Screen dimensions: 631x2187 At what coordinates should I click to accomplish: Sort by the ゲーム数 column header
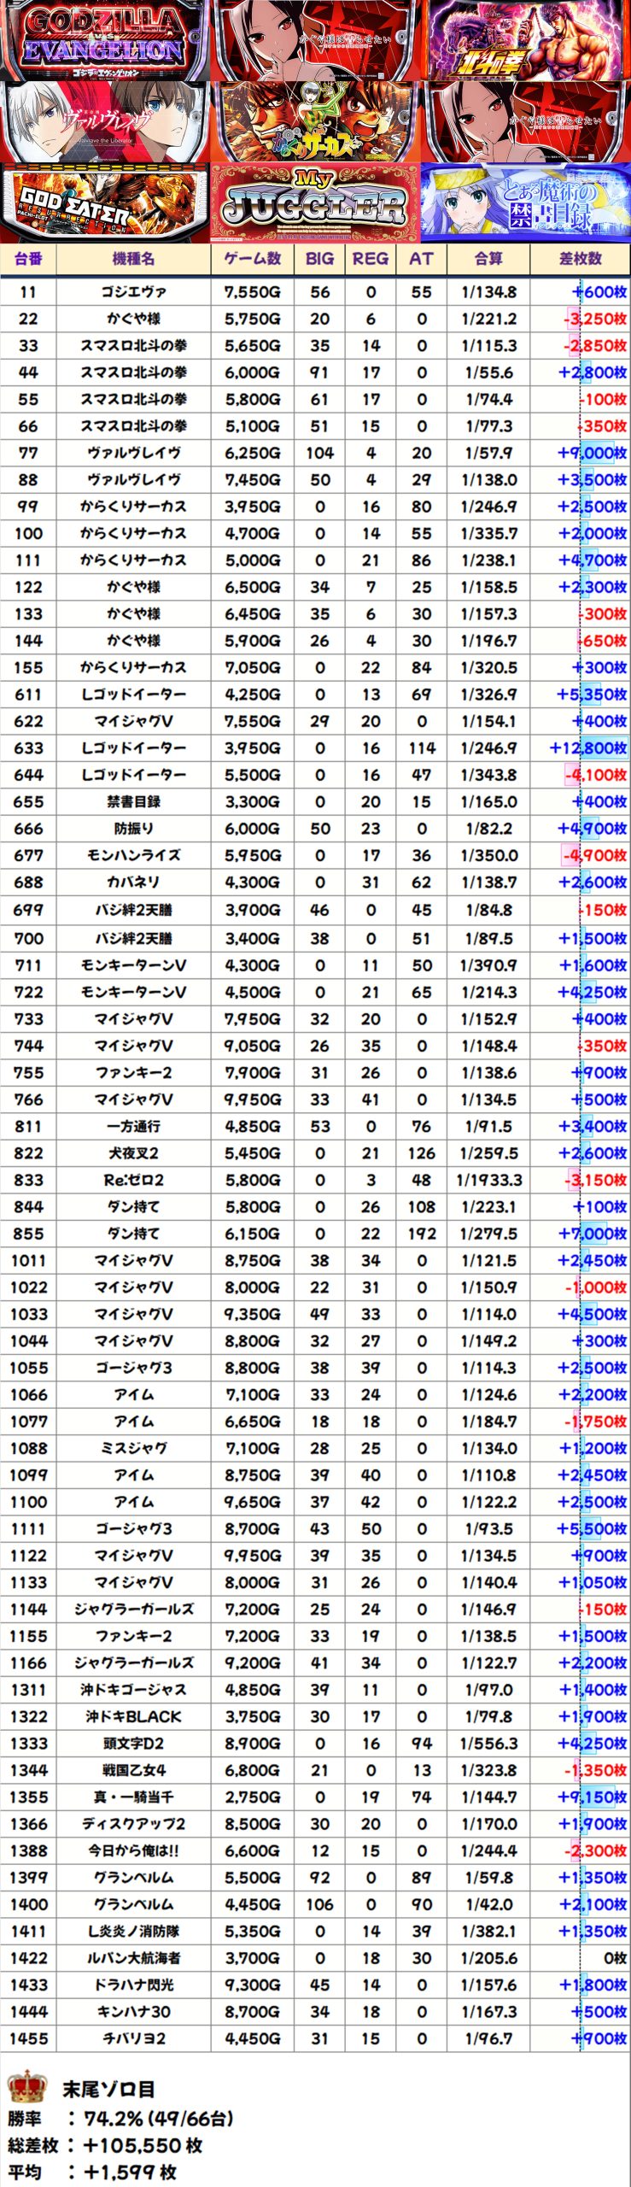click(252, 259)
